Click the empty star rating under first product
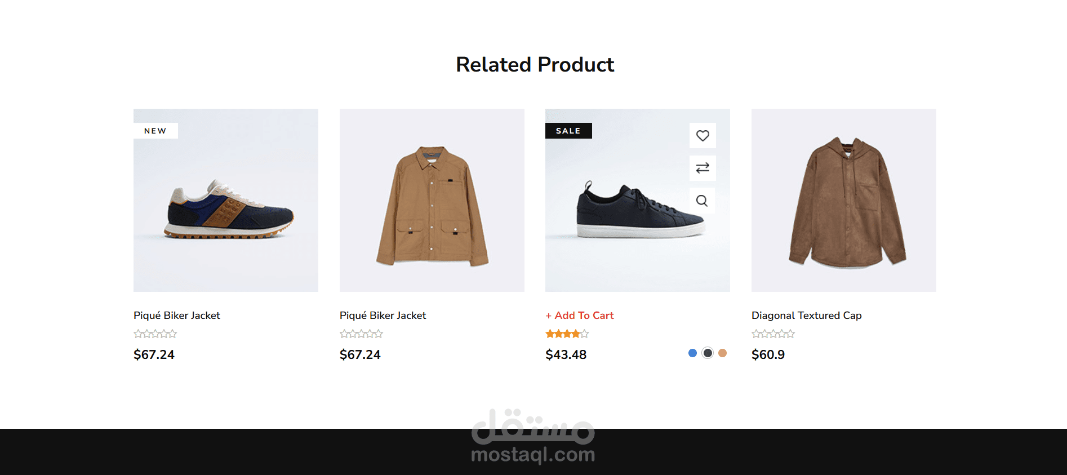This screenshot has width=1067, height=475. pyautogui.click(x=155, y=334)
